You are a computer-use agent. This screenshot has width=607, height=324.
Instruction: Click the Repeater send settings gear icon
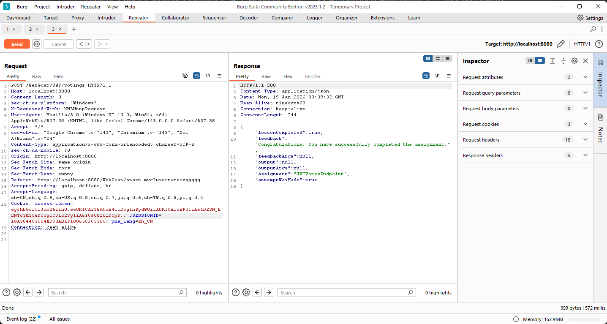37,44
